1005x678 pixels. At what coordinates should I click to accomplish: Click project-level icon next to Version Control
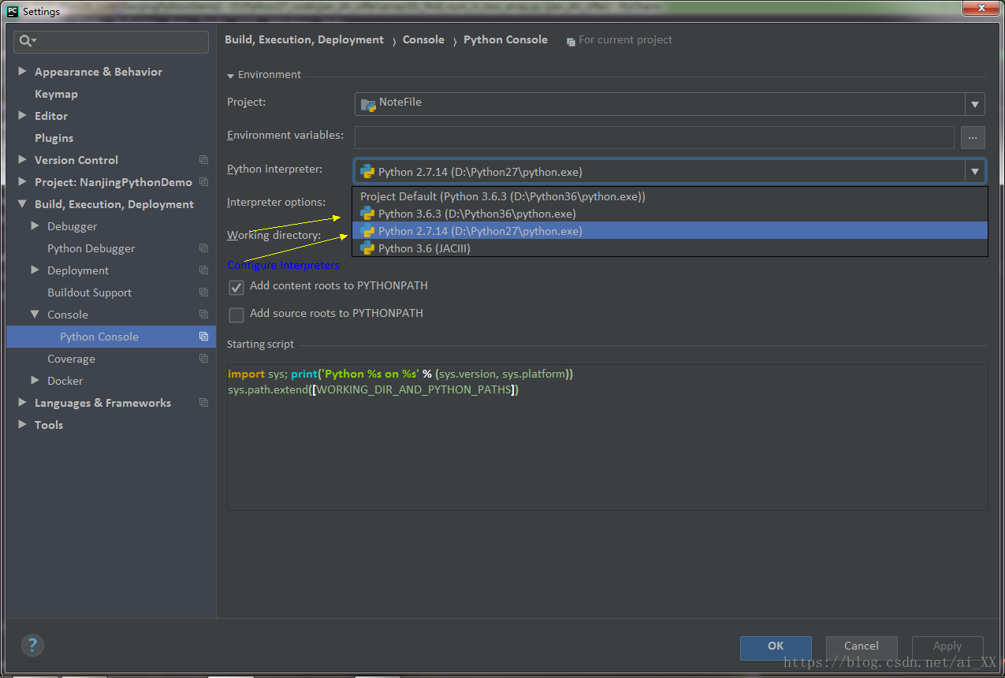click(x=203, y=160)
